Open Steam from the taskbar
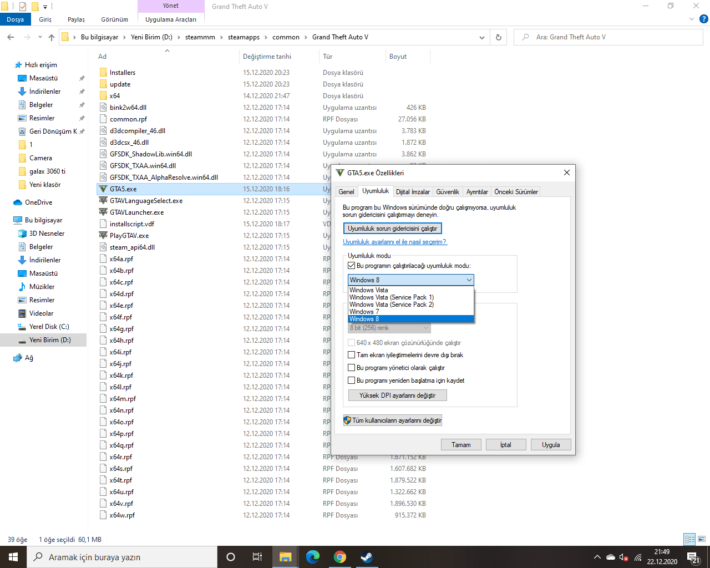The width and height of the screenshot is (710, 568). pyautogui.click(x=367, y=557)
